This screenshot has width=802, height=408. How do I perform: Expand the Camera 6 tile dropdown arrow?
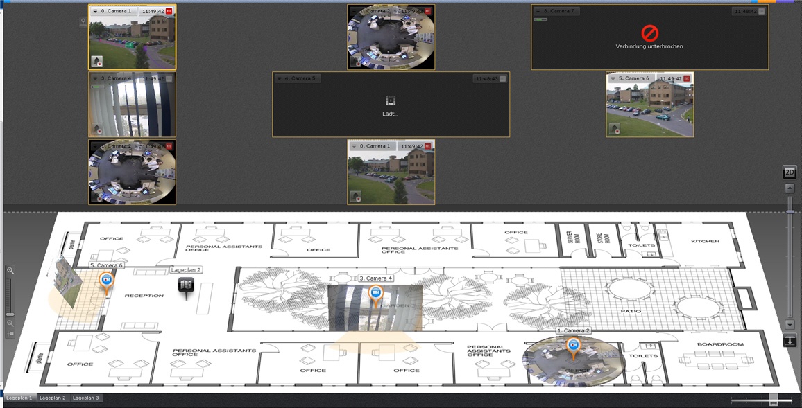tap(613, 78)
